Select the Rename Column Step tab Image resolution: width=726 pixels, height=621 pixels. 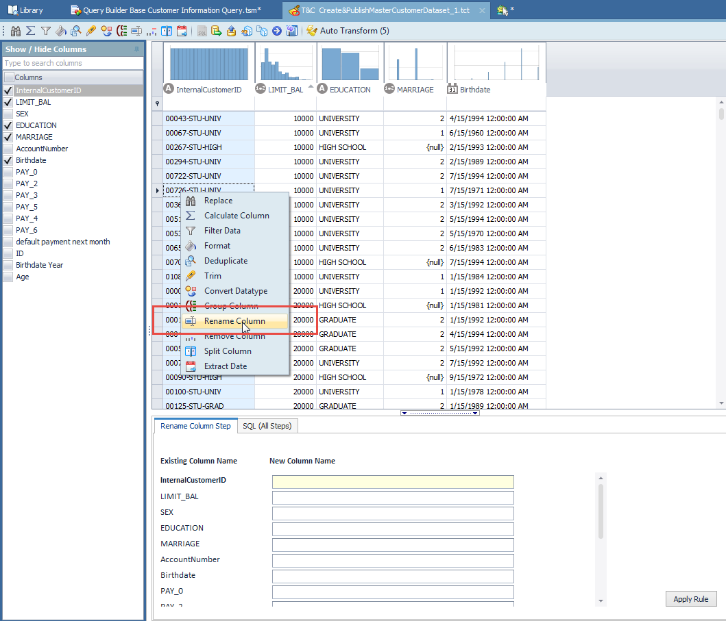point(195,426)
